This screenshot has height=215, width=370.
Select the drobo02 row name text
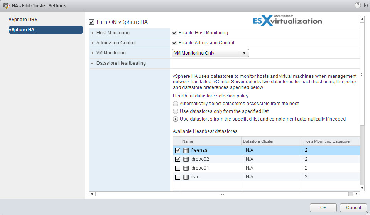200,159
